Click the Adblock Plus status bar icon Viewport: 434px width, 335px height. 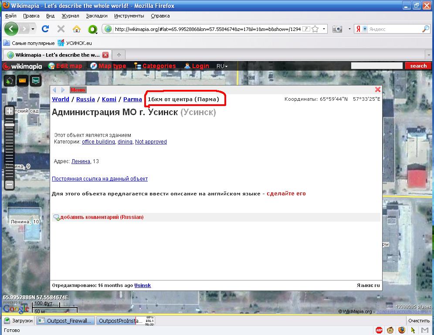point(379,330)
